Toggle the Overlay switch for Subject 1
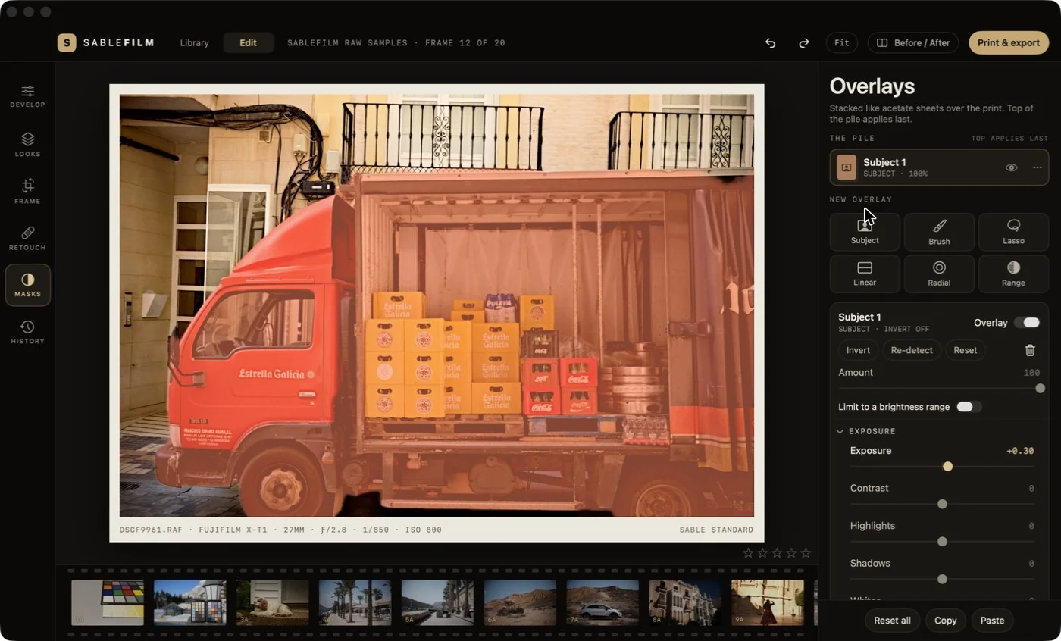 pos(1027,323)
